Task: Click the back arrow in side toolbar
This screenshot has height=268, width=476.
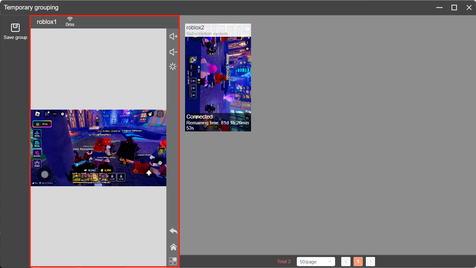Action: 173,231
